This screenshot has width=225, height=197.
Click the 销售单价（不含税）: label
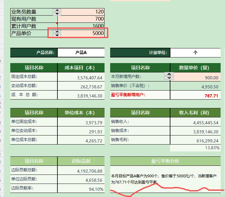(x=130, y=86)
